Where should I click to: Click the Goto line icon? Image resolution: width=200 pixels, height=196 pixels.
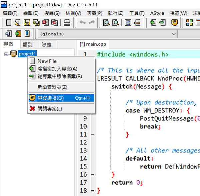pos(137,23)
